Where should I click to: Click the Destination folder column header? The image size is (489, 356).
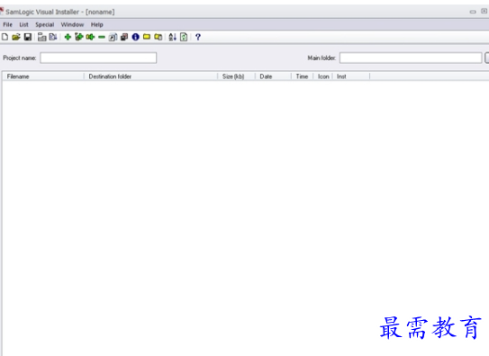tap(150, 76)
